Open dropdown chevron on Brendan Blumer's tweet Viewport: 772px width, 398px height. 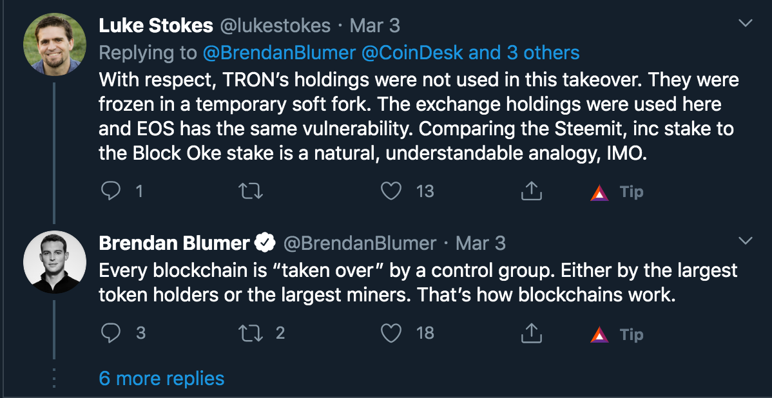pos(746,241)
